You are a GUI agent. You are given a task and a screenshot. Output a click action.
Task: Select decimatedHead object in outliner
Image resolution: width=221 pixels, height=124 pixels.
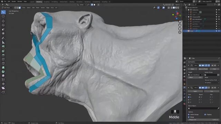click(197, 19)
